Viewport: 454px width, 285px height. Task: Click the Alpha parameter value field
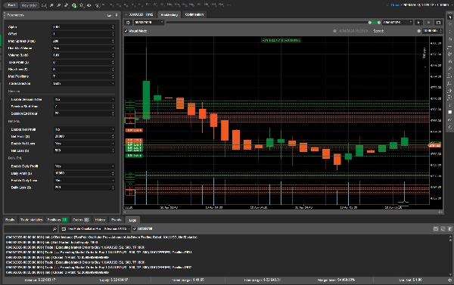tap(83, 26)
